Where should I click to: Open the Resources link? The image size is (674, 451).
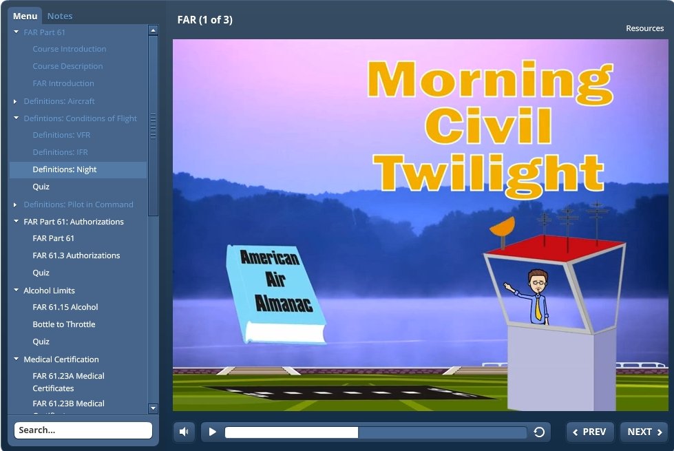tap(644, 28)
